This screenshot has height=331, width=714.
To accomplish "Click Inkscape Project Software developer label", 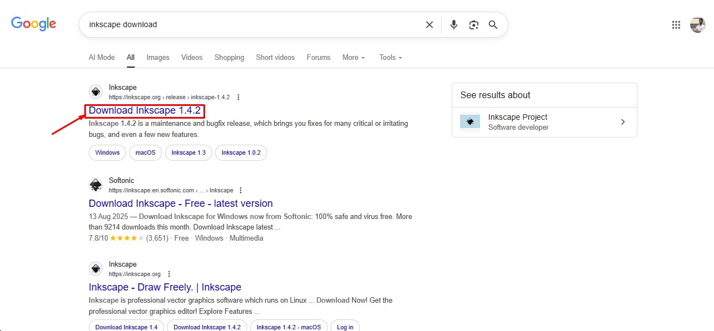I will [518, 128].
